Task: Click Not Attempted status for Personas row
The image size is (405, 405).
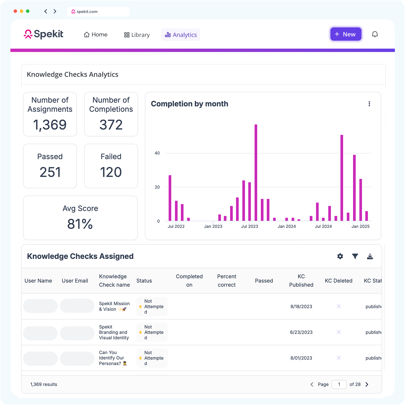Action: coord(152,358)
